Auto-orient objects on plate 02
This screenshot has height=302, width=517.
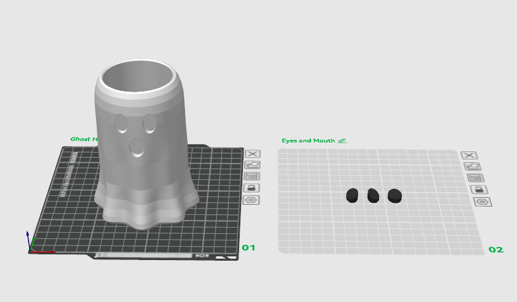[472, 167]
